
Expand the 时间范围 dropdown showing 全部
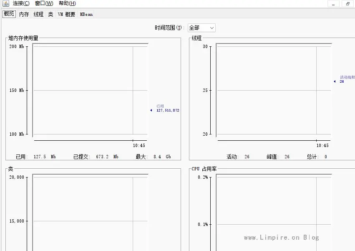201,28
